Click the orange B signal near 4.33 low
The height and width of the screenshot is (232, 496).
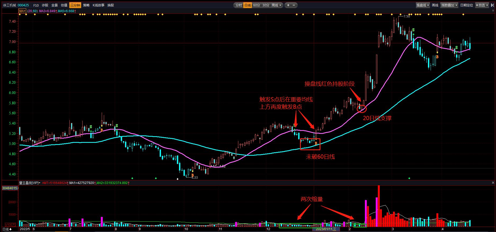click(x=193, y=175)
